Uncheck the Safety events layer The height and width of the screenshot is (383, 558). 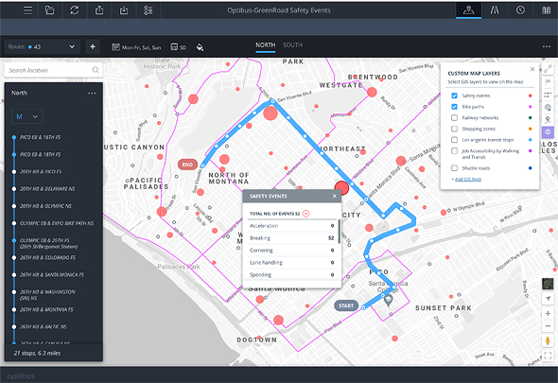click(454, 96)
